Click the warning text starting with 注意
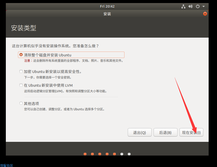The width and height of the screenshot is (217, 167). (74, 61)
